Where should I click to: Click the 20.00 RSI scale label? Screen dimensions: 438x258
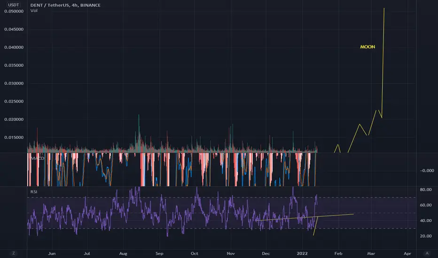(x=426, y=236)
